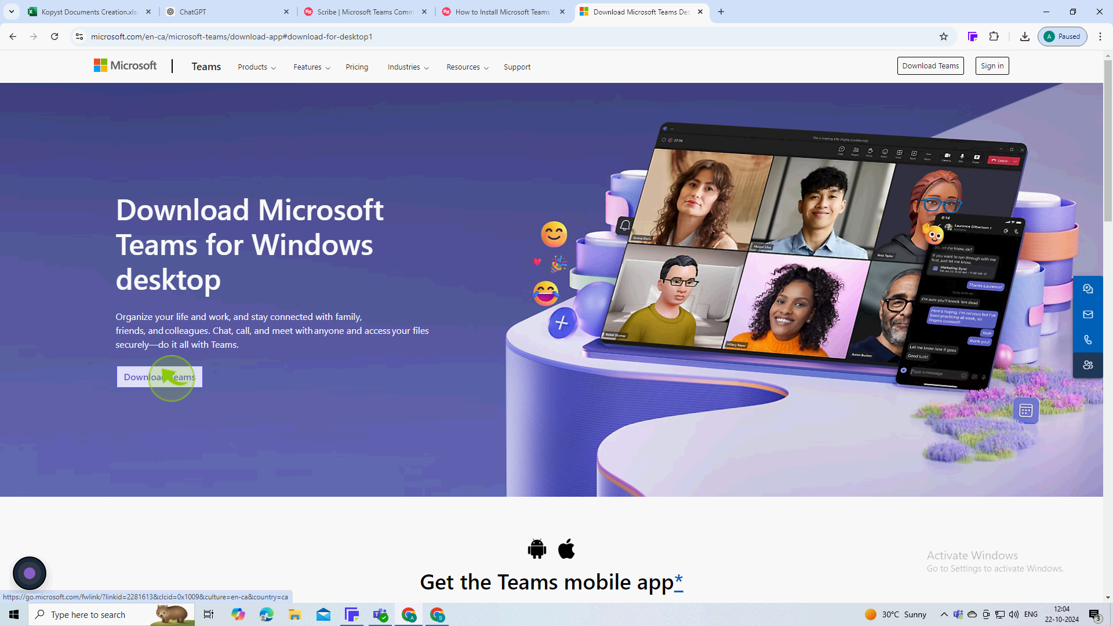Click the purple recorder floating button
This screenshot has width=1113, height=626.
[30, 573]
